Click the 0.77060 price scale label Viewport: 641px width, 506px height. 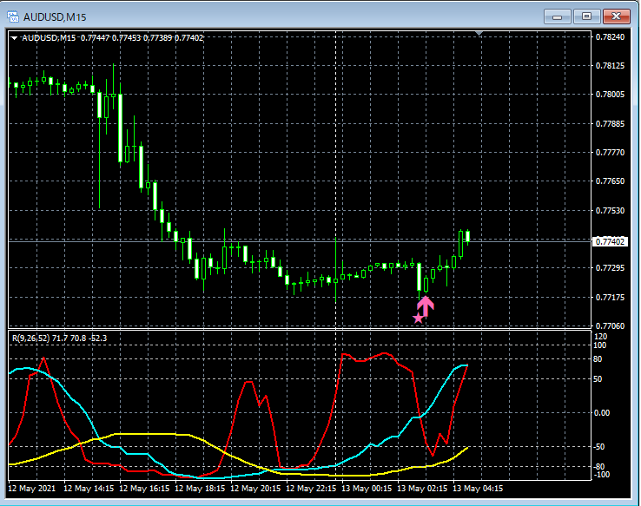610,325
